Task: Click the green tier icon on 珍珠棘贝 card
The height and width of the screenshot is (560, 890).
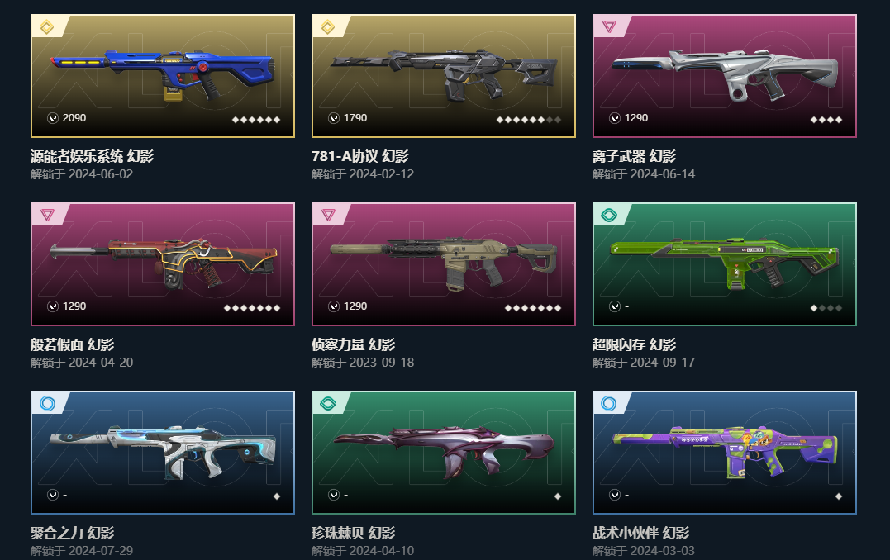Action: [327, 403]
